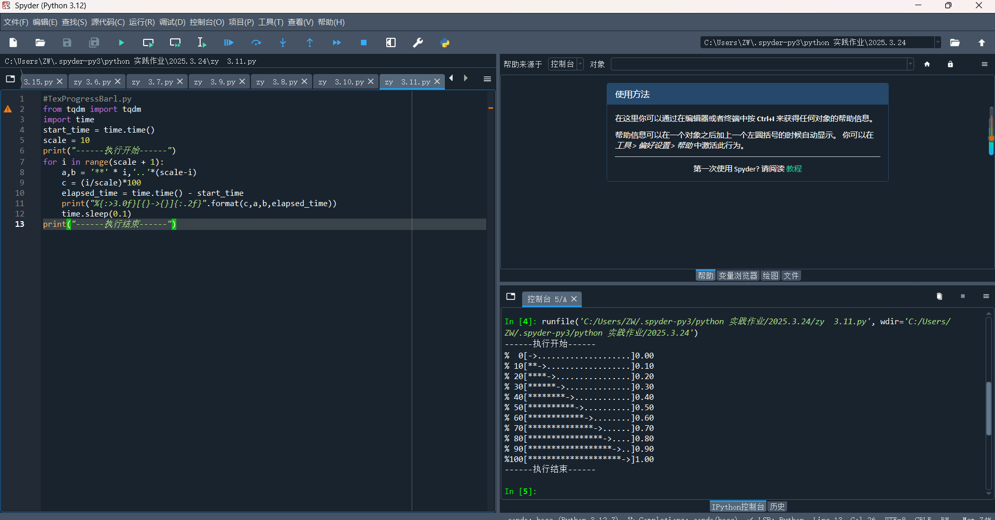Open the 工具(T) menu
The width and height of the screenshot is (995, 520).
(271, 22)
